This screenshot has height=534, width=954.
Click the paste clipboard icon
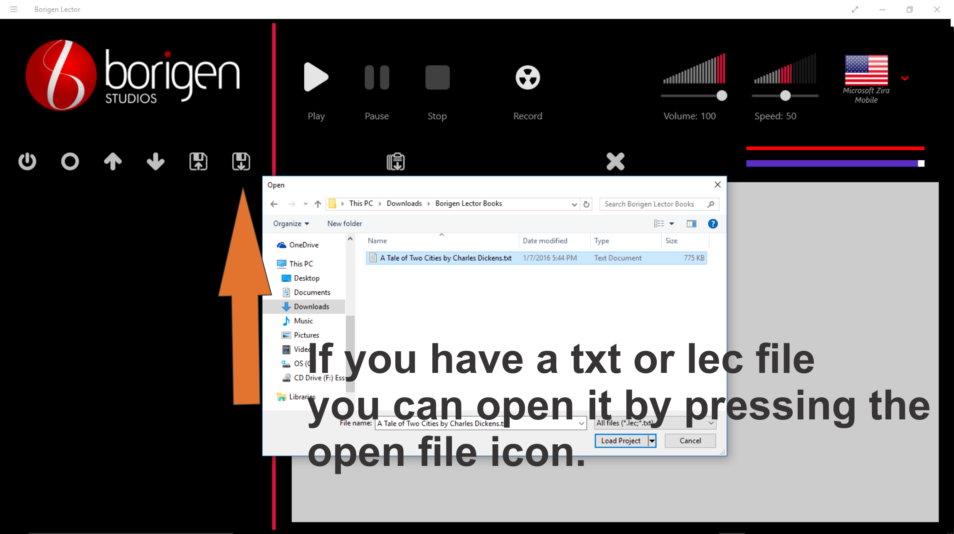pos(395,162)
